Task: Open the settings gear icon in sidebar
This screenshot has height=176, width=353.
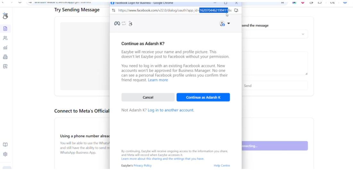Action: tap(5, 154)
